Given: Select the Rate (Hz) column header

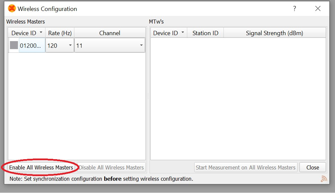Looking at the screenshot, I should [59, 32].
